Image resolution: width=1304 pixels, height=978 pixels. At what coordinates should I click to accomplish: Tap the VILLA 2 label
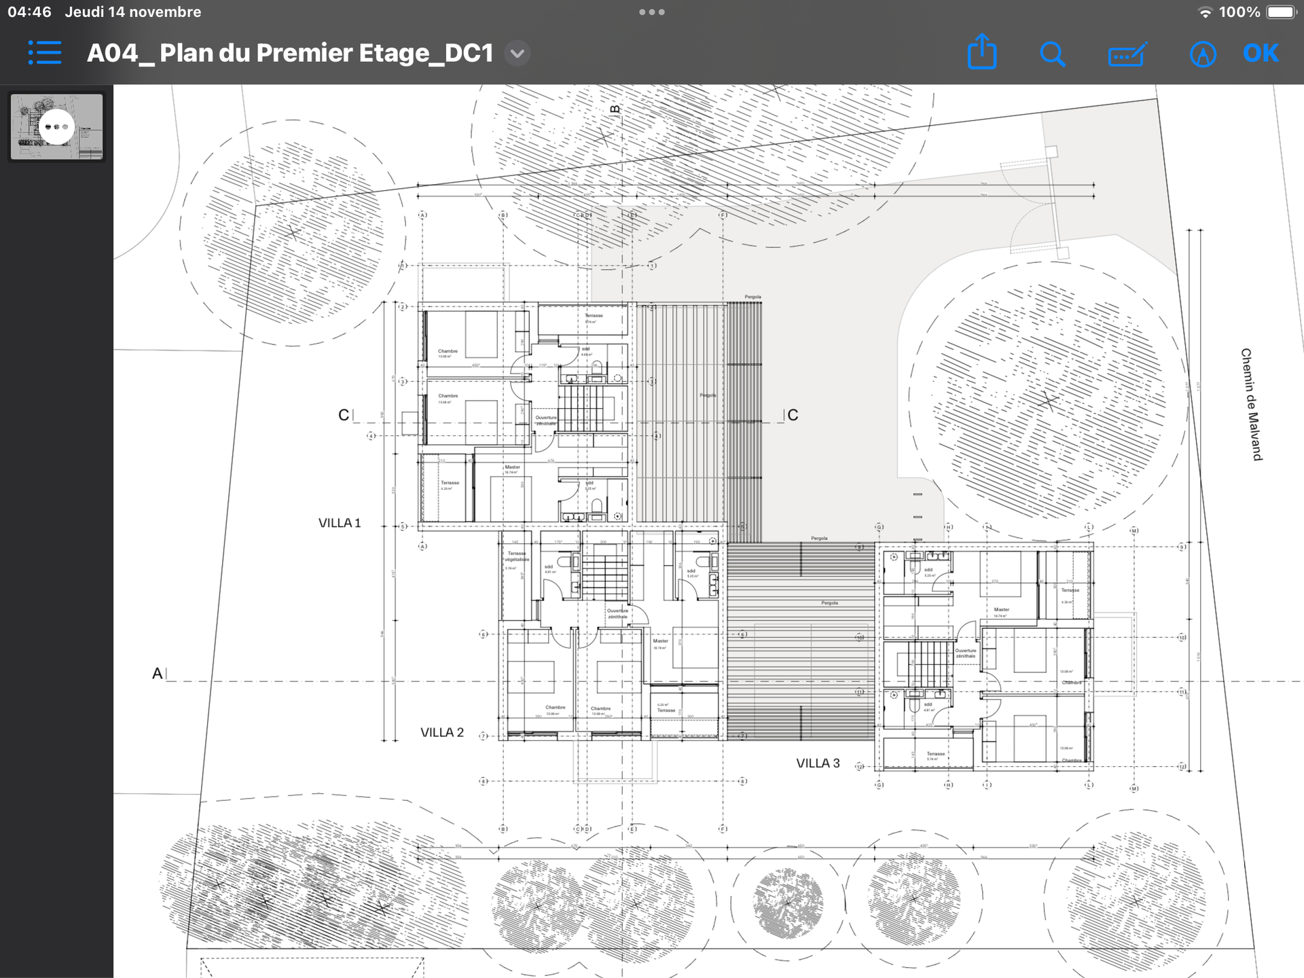click(x=441, y=732)
